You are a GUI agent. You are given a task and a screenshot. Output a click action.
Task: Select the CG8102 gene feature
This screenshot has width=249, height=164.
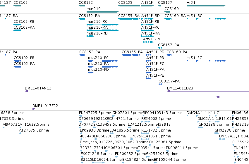coord(18,6)
